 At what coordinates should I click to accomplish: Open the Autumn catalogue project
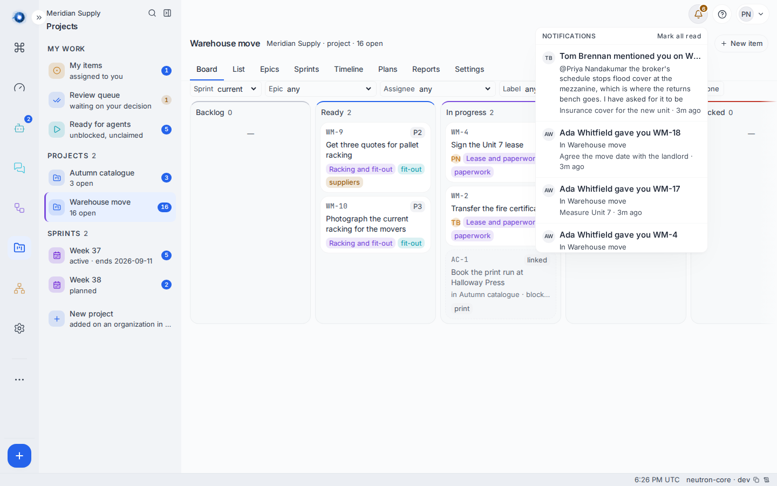coord(110,178)
